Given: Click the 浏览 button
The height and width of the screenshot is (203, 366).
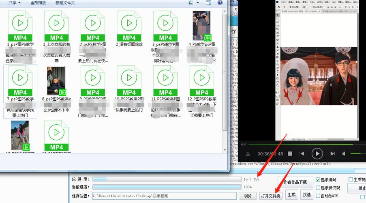Looking at the screenshot, I should pos(247,196).
